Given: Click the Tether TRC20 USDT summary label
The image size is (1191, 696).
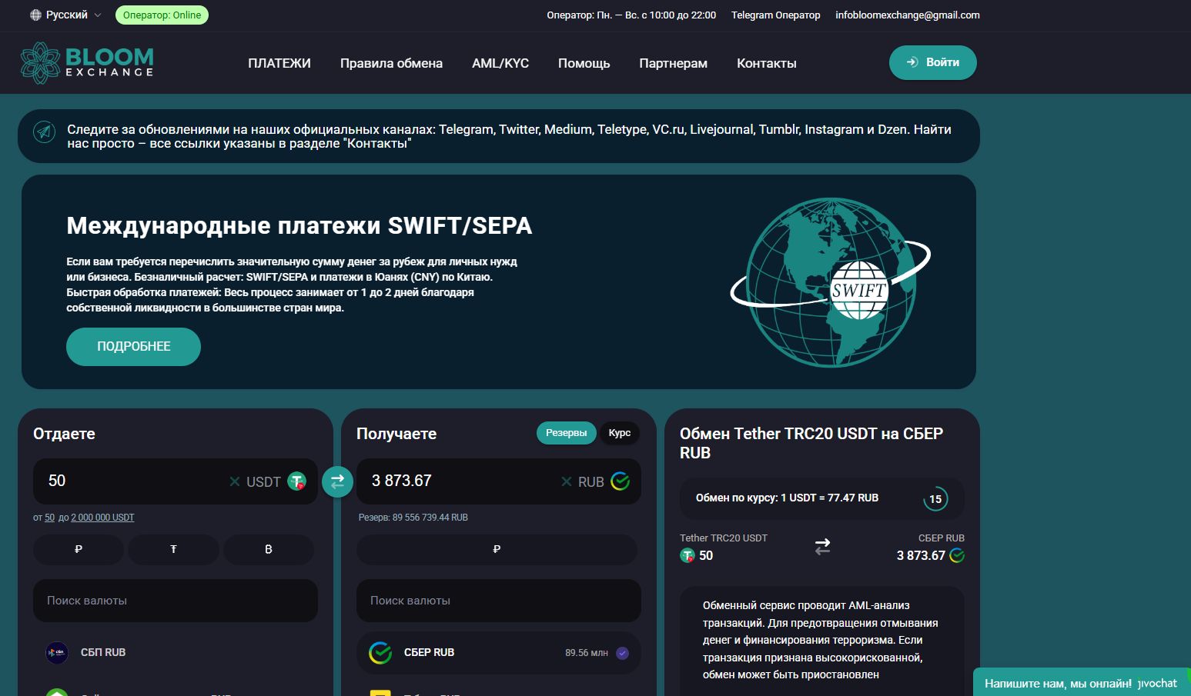Looking at the screenshot, I should click(x=724, y=538).
